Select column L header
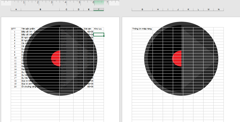Screen dimensions: 240x122 click(198, 9)
